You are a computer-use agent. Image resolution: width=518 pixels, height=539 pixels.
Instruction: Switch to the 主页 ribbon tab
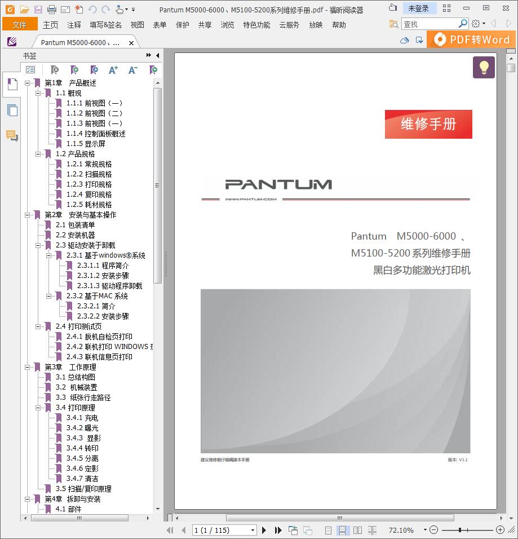(51, 25)
